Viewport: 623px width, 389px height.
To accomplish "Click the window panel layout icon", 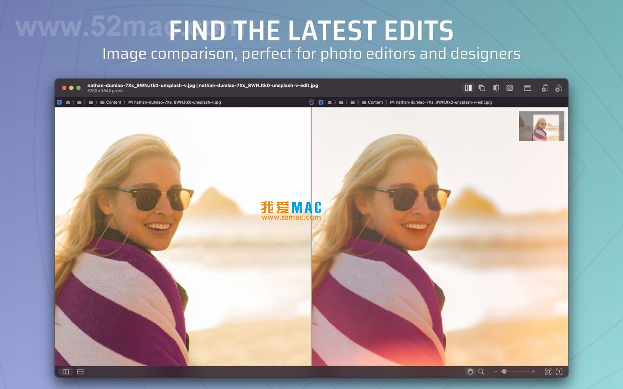I will pyautogui.click(x=528, y=88).
